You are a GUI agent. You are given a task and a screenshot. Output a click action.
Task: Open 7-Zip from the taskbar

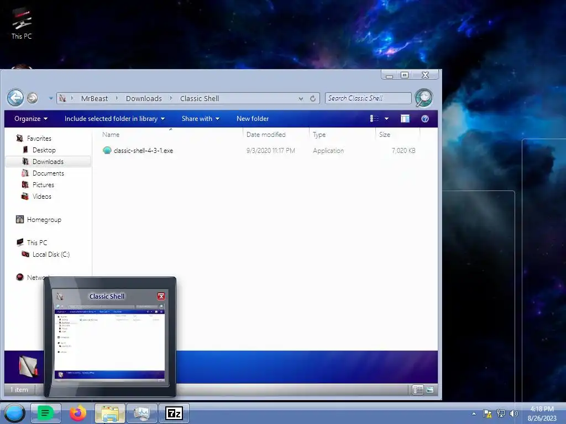tap(174, 413)
